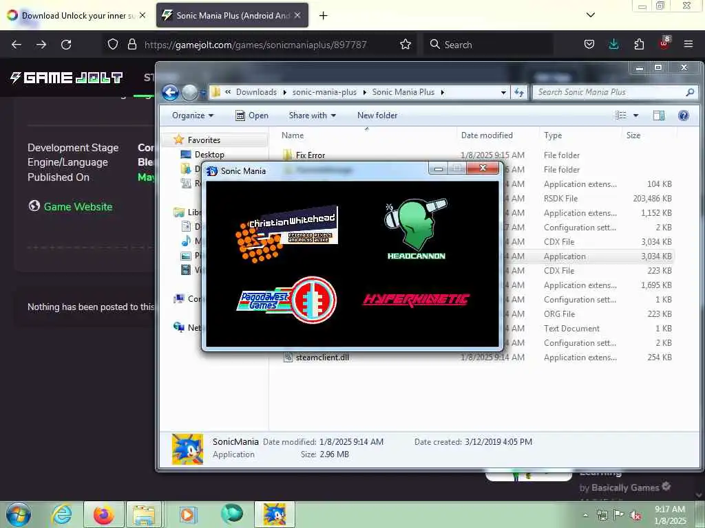
Task: Select Favorites in navigation pane
Action: (204, 140)
